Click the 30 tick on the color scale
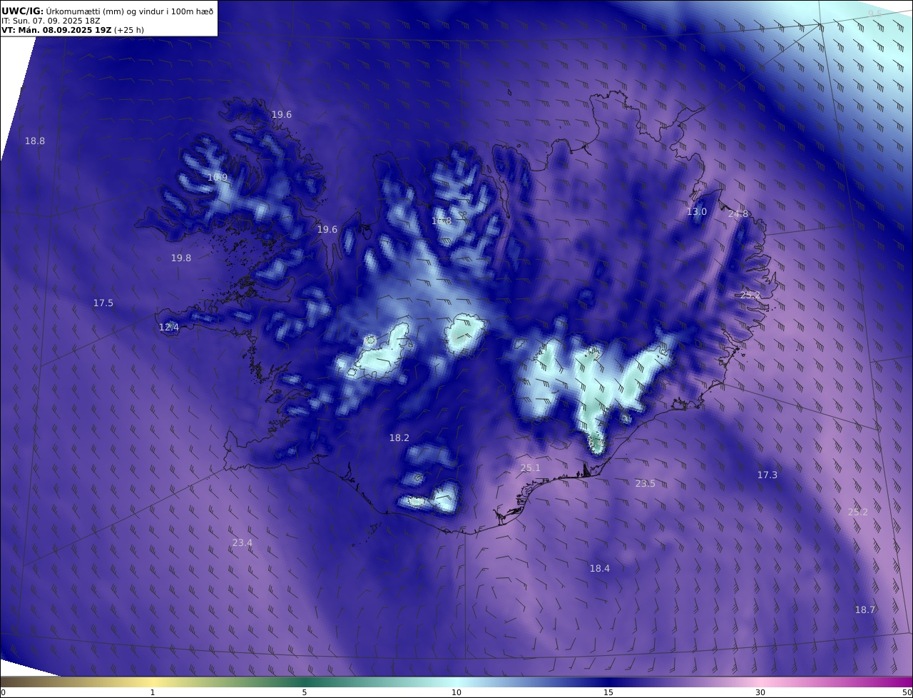 point(760,692)
